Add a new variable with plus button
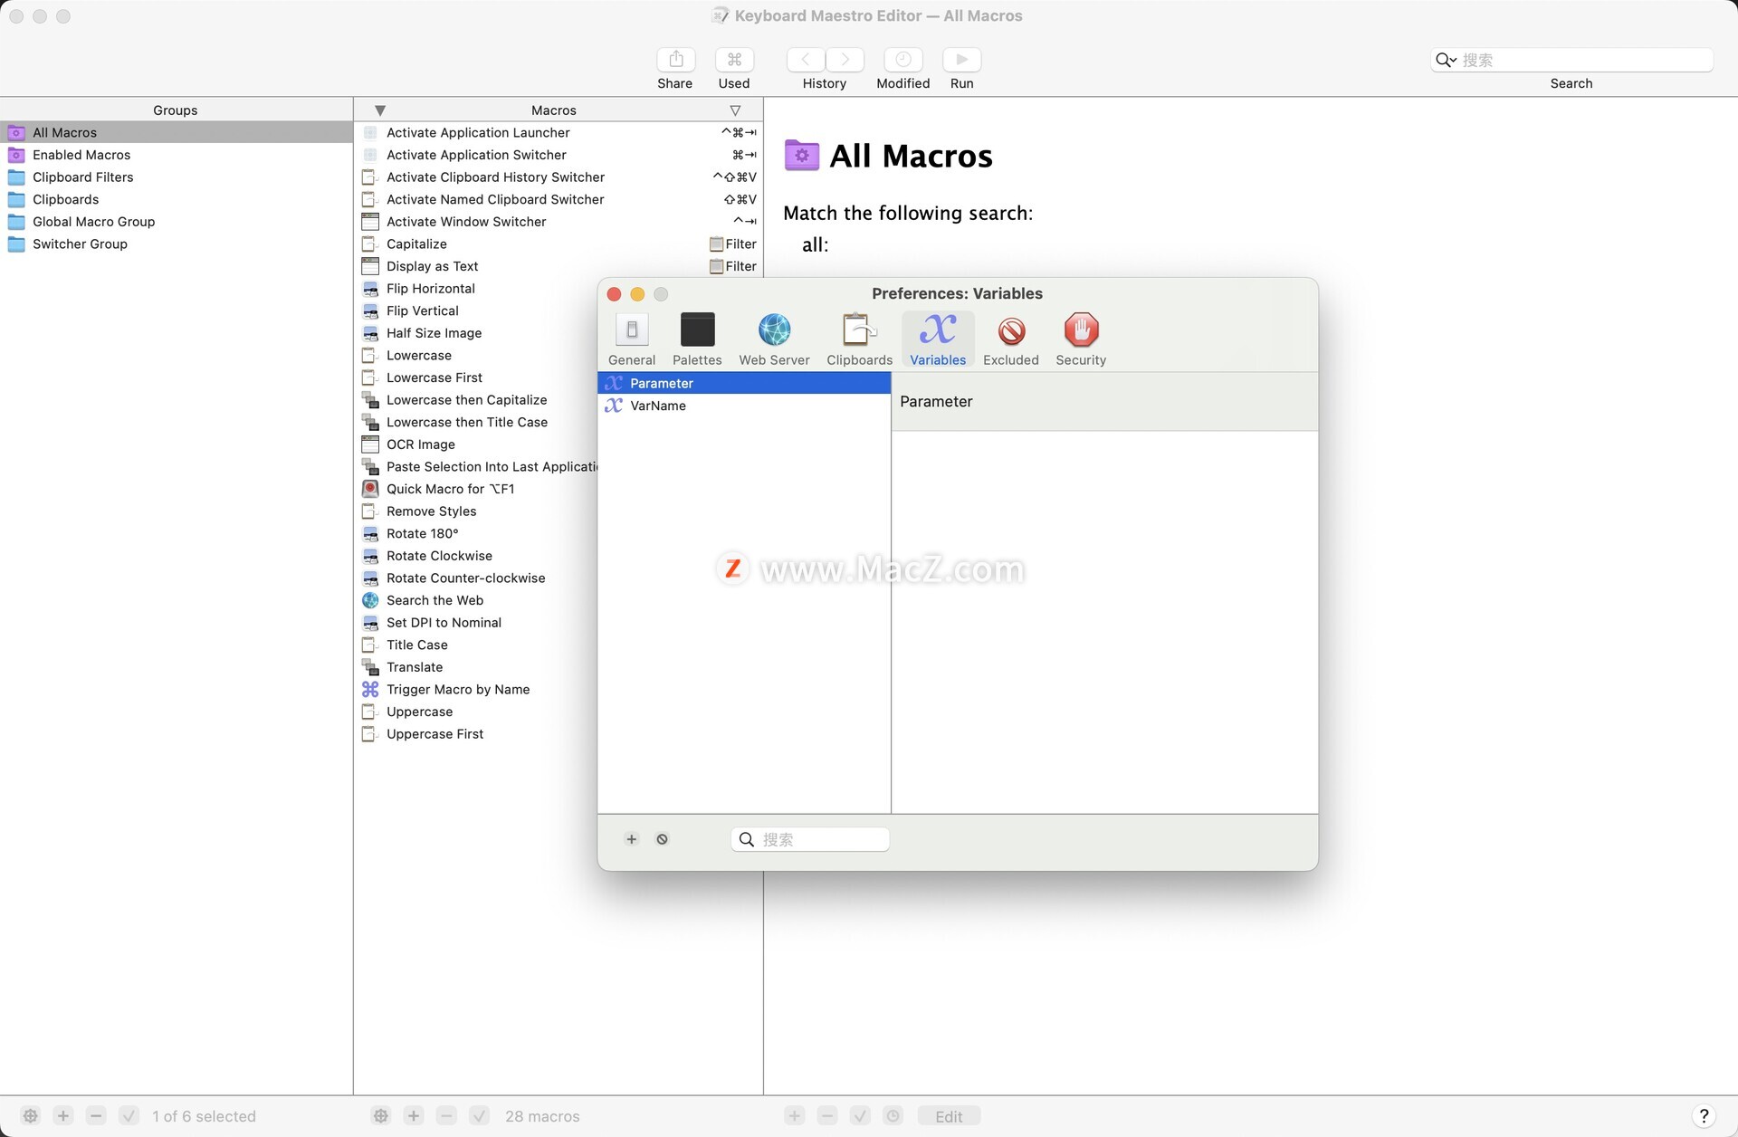 (x=632, y=839)
